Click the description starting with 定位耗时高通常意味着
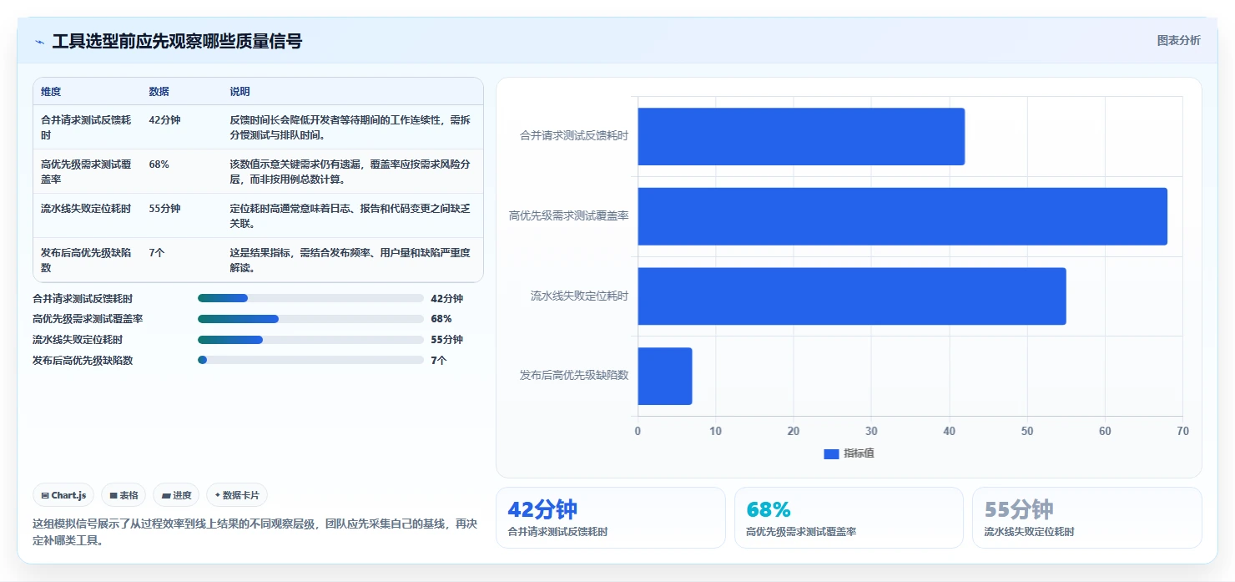 pyautogui.click(x=350, y=216)
